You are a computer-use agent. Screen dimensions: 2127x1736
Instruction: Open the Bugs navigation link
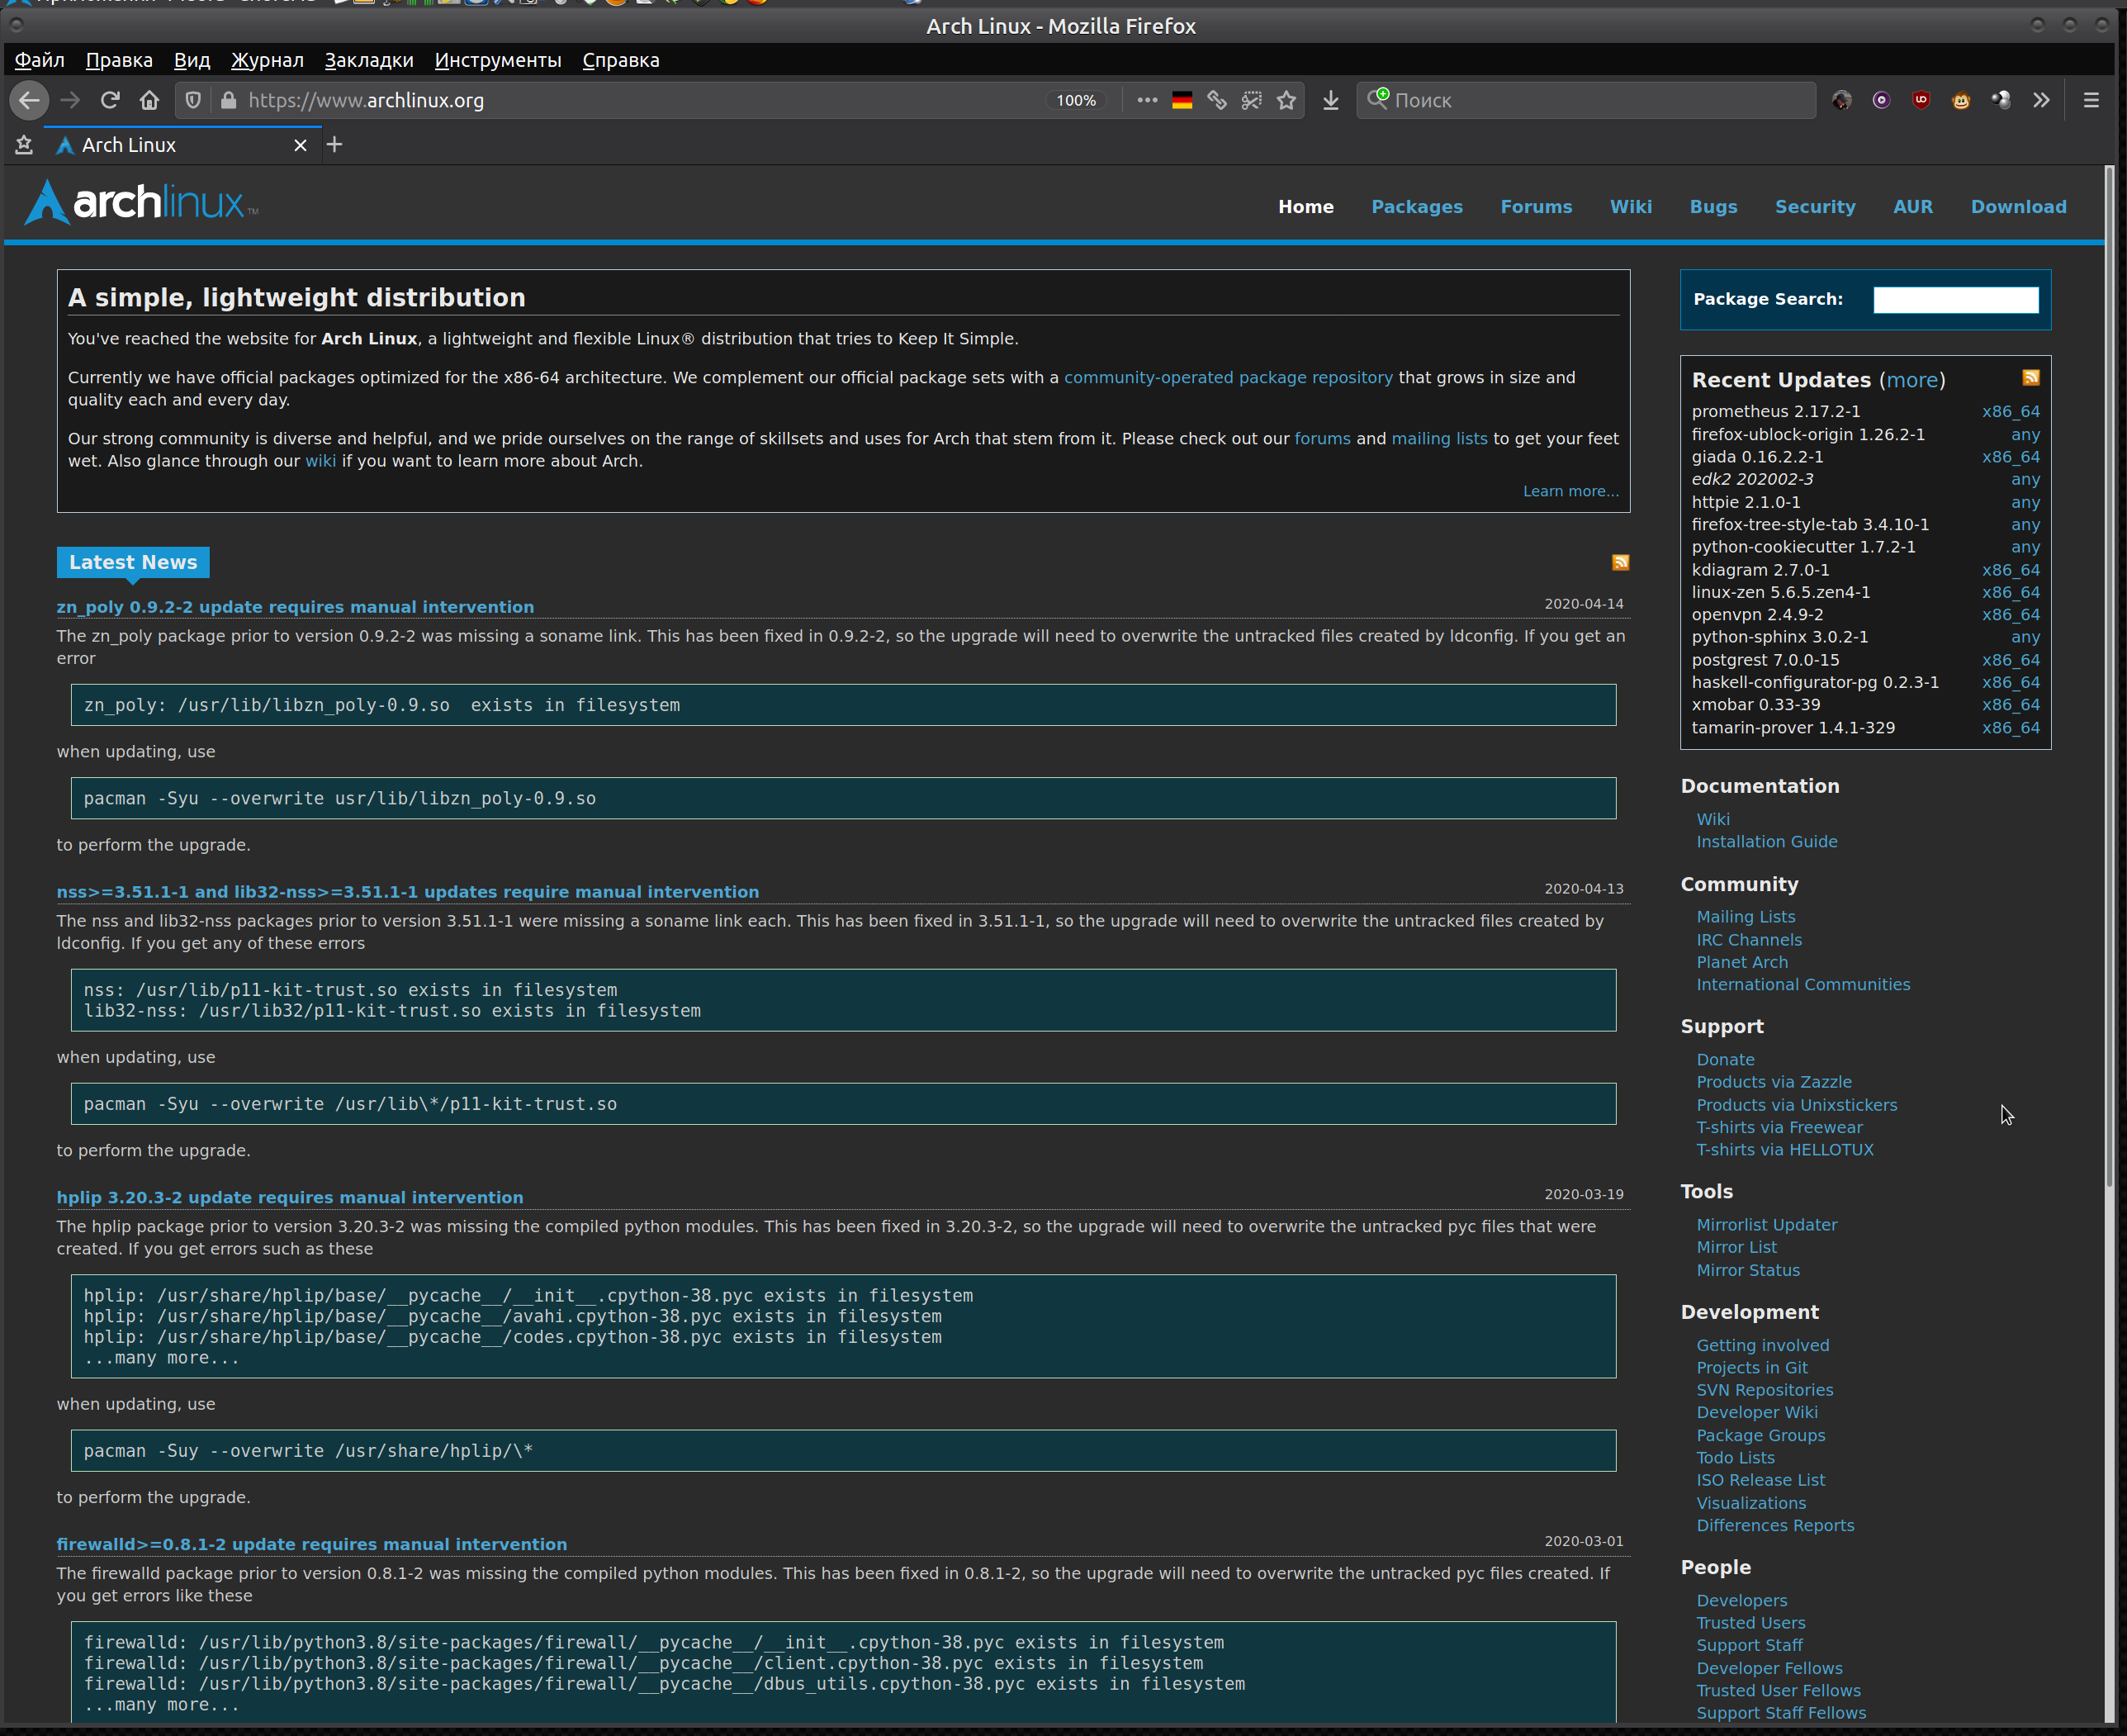pyautogui.click(x=1713, y=207)
